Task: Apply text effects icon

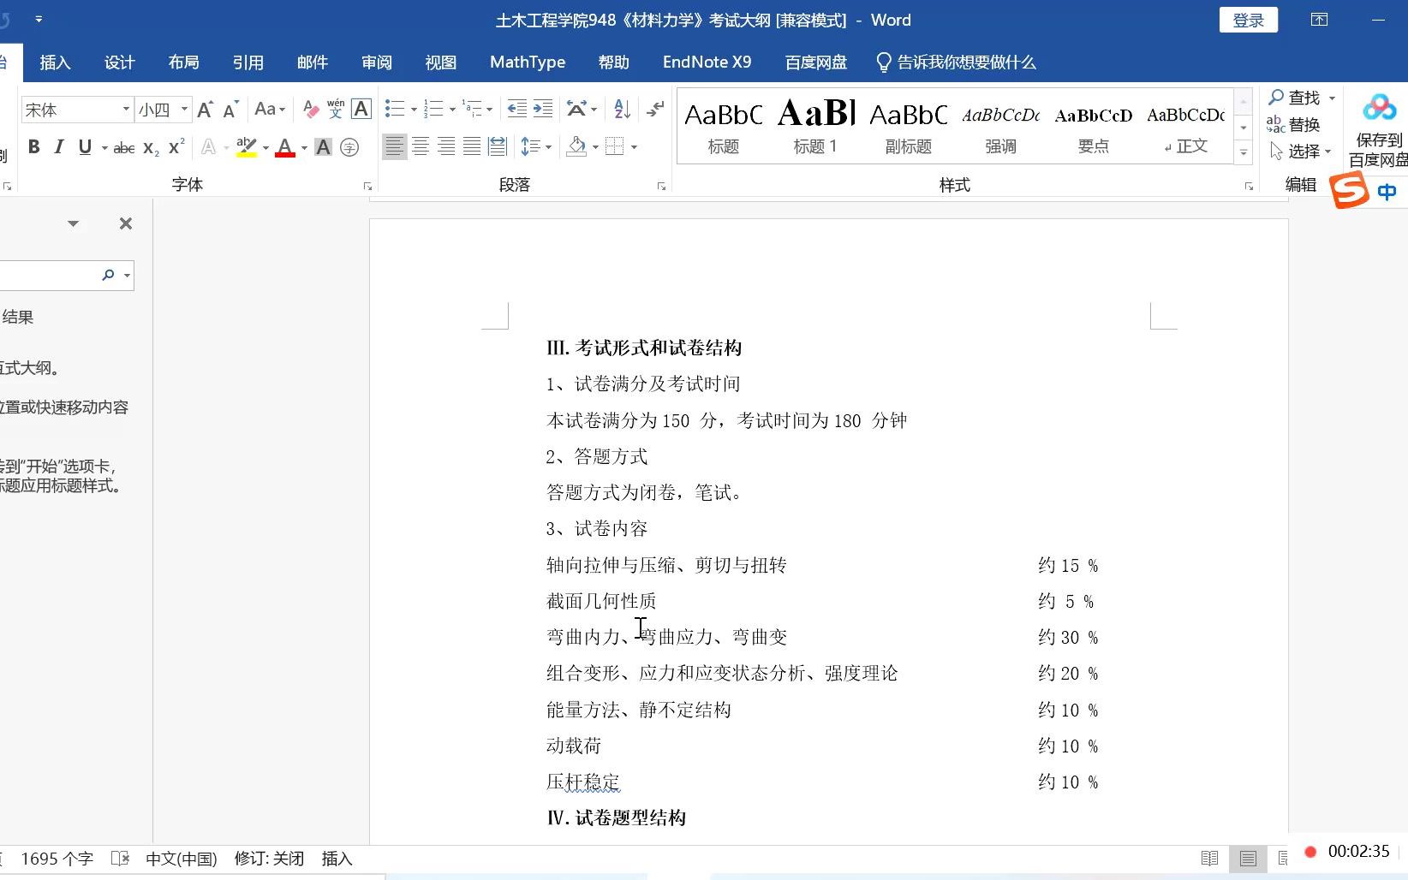Action: tap(208, 147)
